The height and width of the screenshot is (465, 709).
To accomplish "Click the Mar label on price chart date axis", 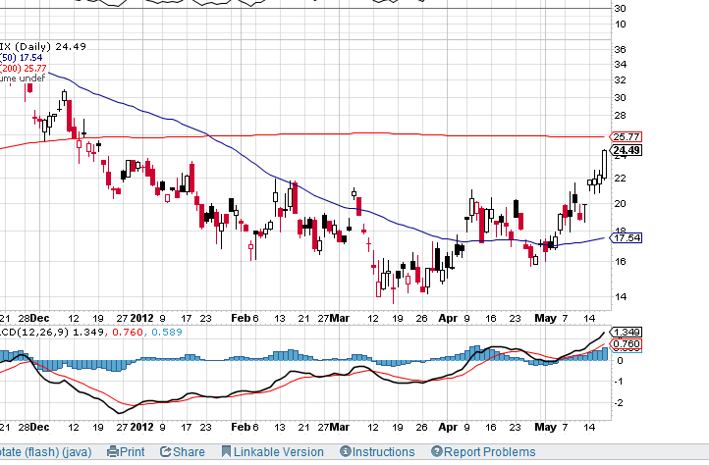I will click(339, 318).
